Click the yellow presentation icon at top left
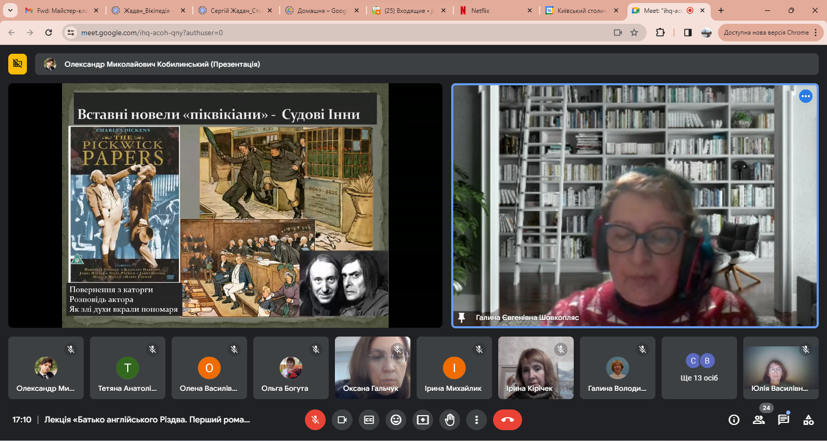This screenshot has height=441, width=827. click(18, 64)
